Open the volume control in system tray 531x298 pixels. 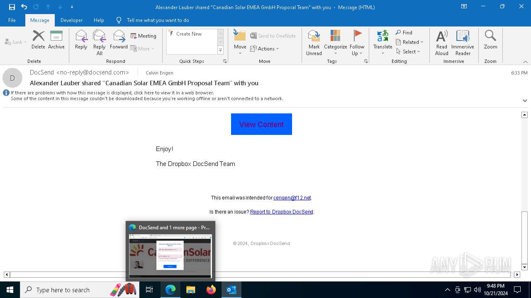pyautogui.click(x=477, y=290)
